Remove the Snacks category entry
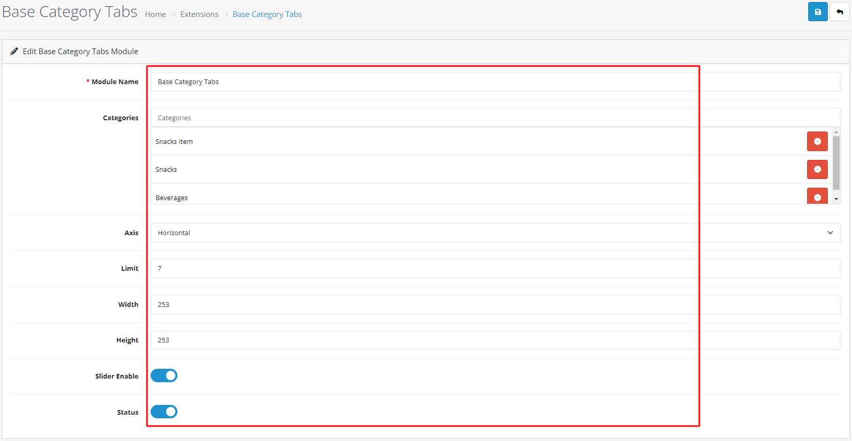852x441 pixels. click(x=817, y=169)
